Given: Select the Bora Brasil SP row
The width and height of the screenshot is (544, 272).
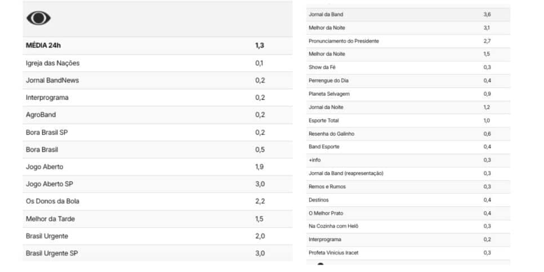Looking at the screenshot, I should (x=158, y=132).
